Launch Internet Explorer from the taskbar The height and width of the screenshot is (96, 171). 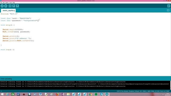click(x=7, y=94)
